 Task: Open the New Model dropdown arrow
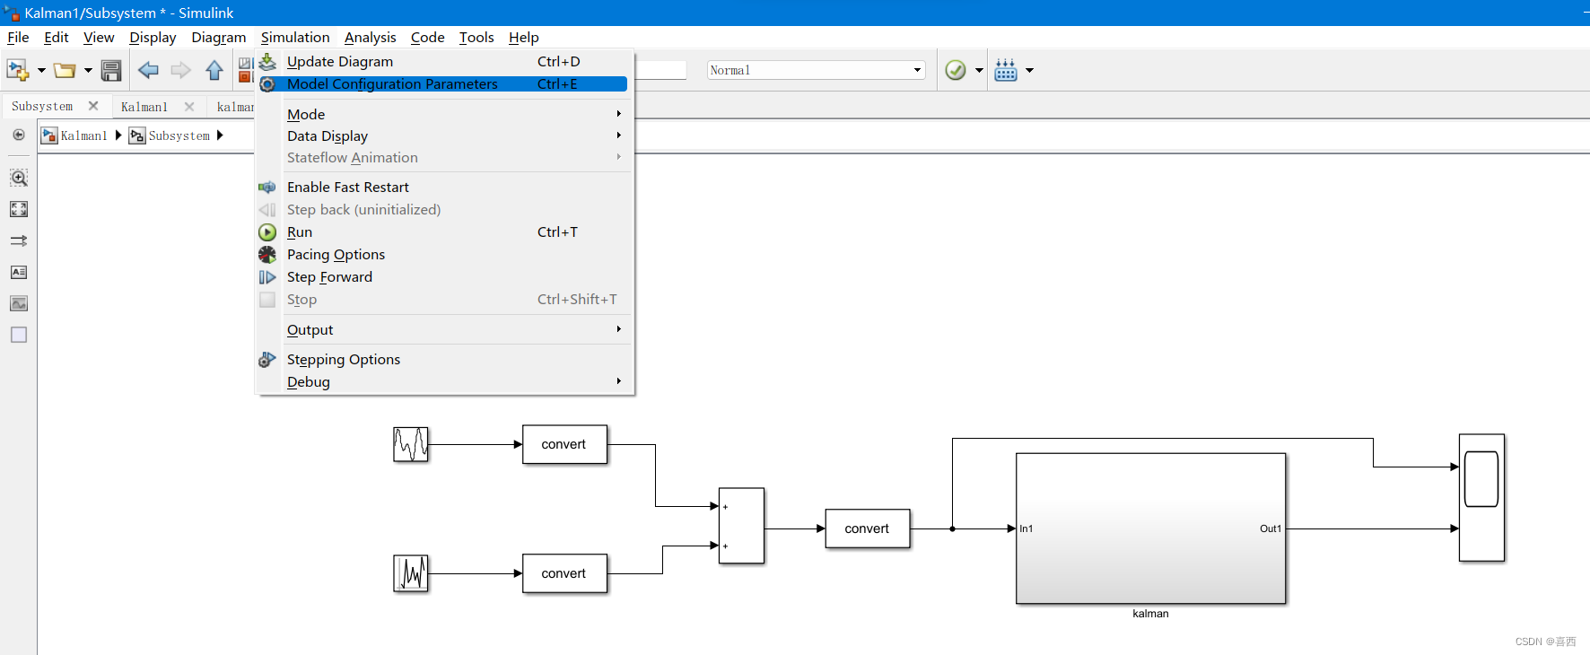(41, 70)
